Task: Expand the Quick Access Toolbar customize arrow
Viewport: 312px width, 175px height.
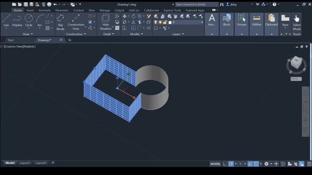Action: click(80, 4)
